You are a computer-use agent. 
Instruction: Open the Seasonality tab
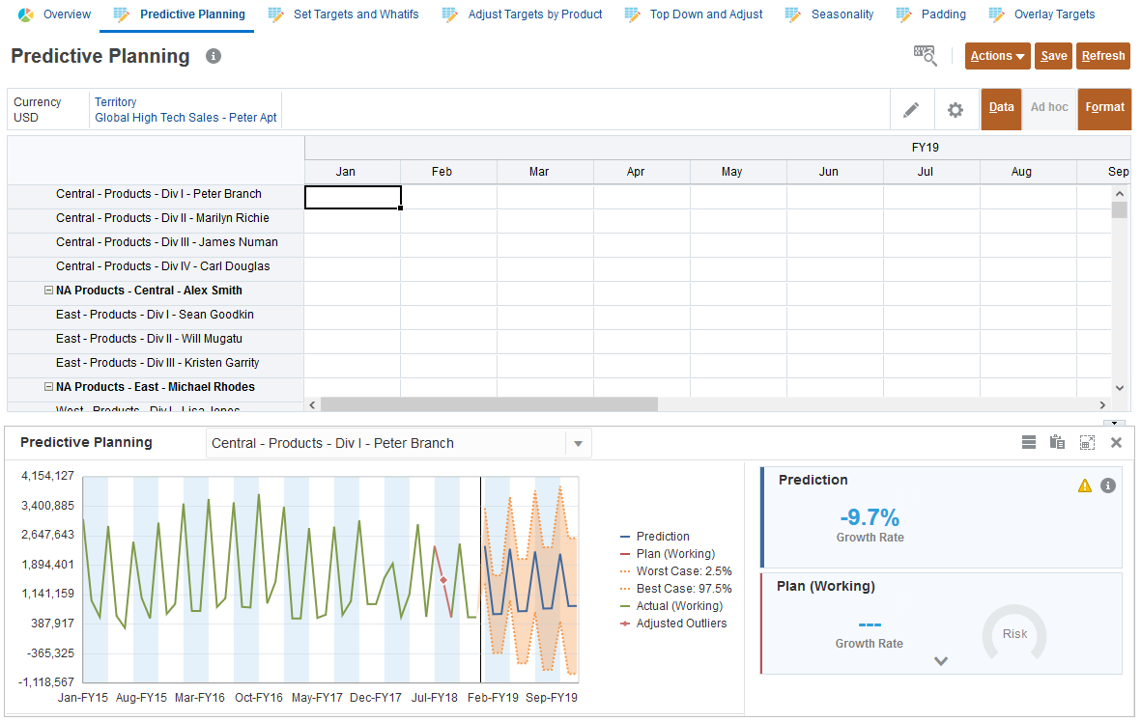829,14
